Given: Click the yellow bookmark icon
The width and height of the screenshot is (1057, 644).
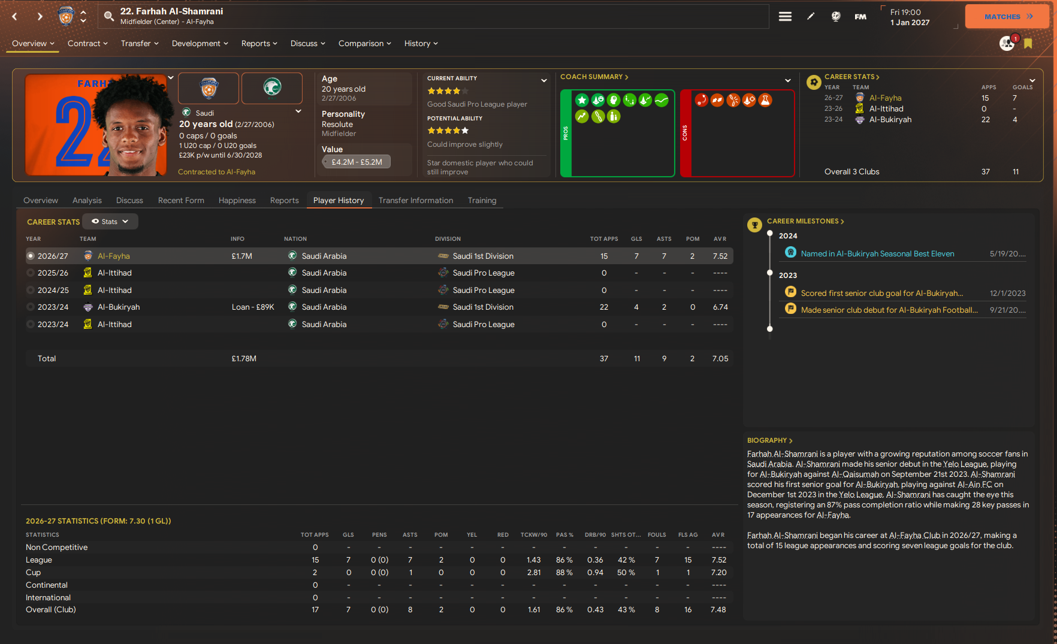Looking at the screenshot, I should (x=1028, y=44).
